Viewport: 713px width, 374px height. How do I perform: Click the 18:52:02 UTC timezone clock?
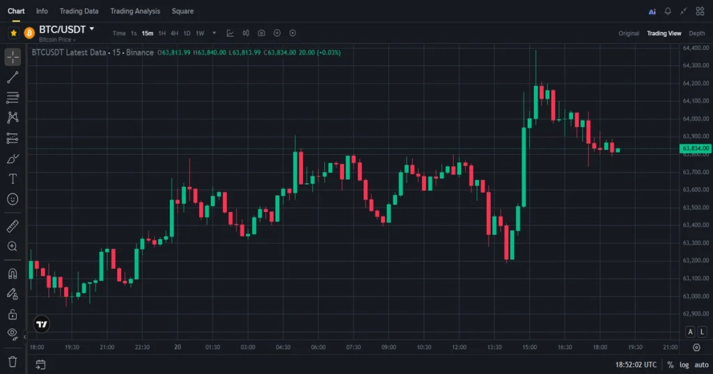[x=636, y=364]
